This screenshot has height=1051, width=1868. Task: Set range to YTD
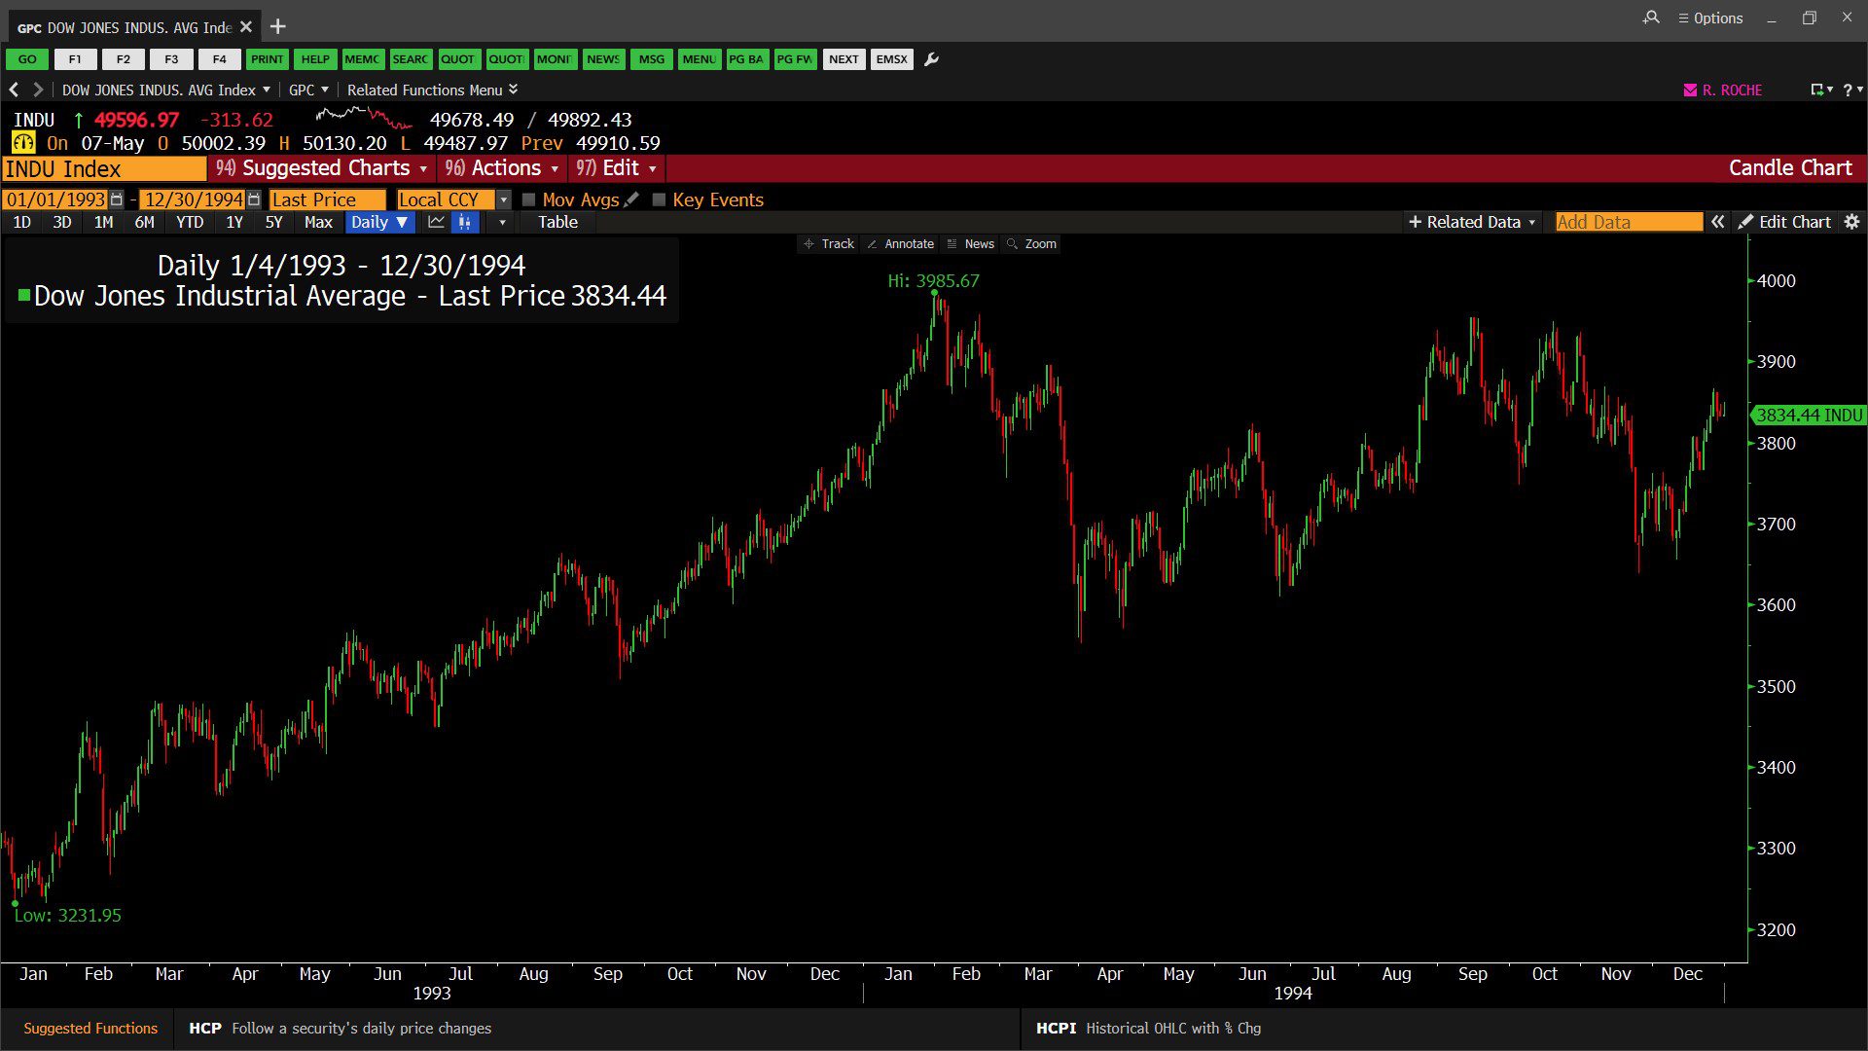[190, 222]
